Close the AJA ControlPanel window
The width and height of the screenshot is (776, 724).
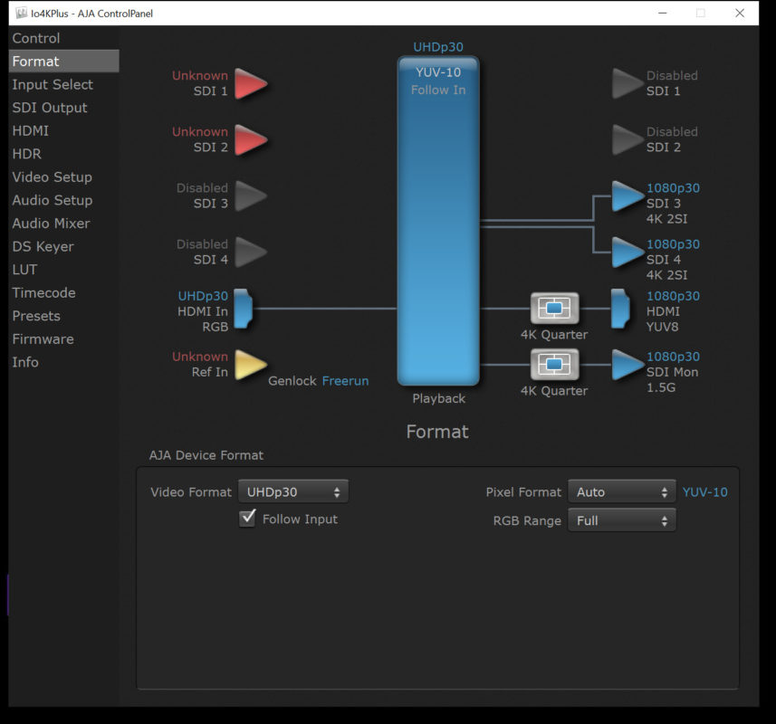740,13
